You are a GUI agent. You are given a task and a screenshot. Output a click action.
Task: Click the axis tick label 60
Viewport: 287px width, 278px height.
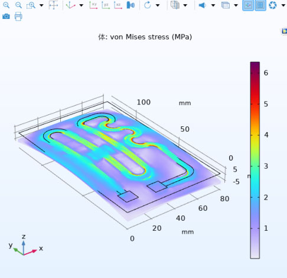203,208
